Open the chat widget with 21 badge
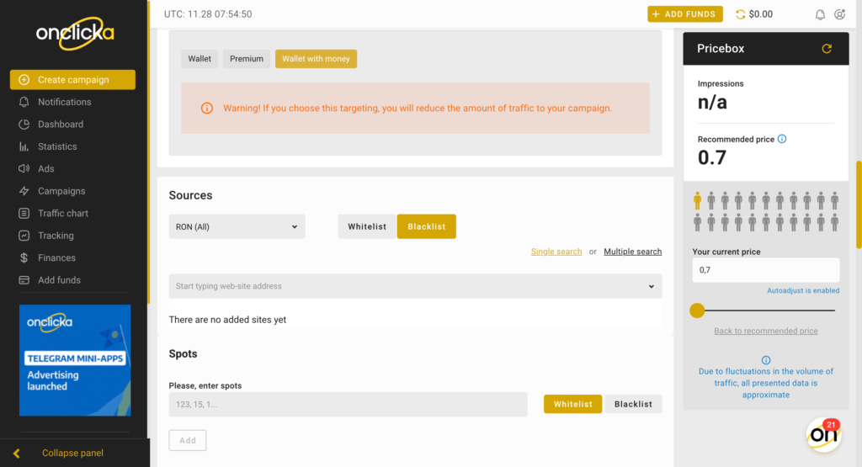The image size is (862, 467). pyautogui.click(x=823, y=434)
